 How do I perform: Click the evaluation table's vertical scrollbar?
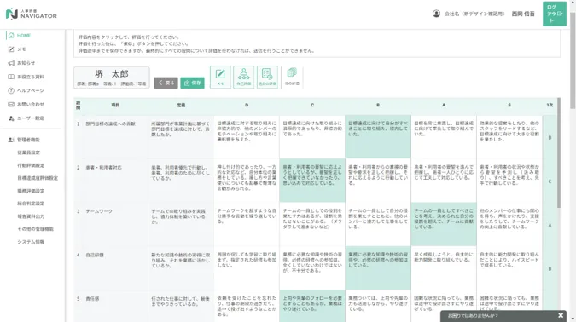tap(559, 152)
